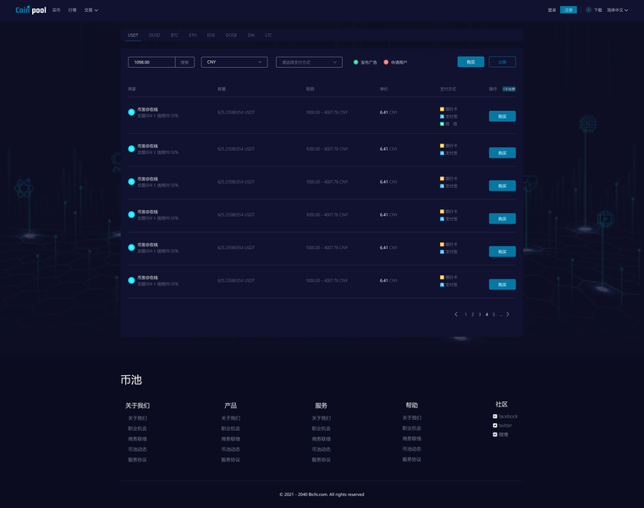Viewport: 644px width, 508px height.
Task: Click the 银行卡 icon in the first listing
Action: pos(442,109)
